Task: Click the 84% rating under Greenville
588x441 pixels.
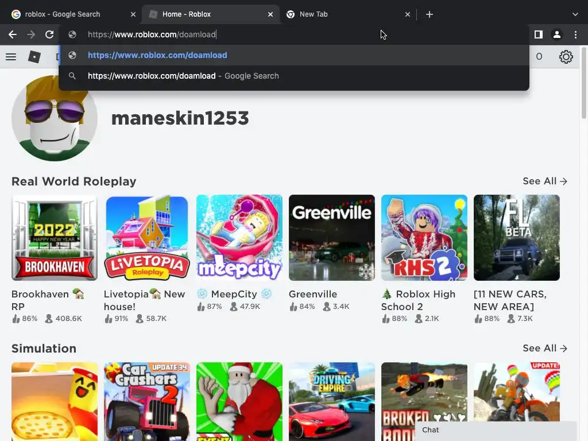Action: point(302,307)
